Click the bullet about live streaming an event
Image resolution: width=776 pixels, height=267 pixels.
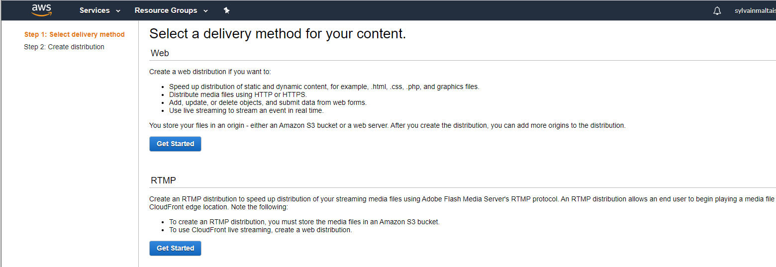pyautogui.click(x=246, y=110)
